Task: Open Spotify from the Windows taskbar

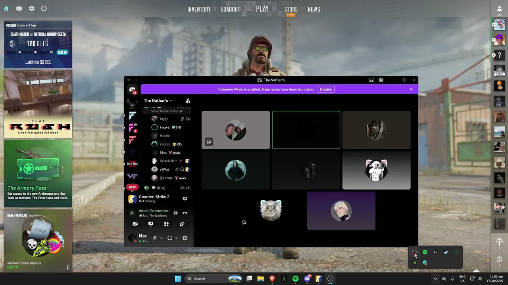Action: (295, 279)
